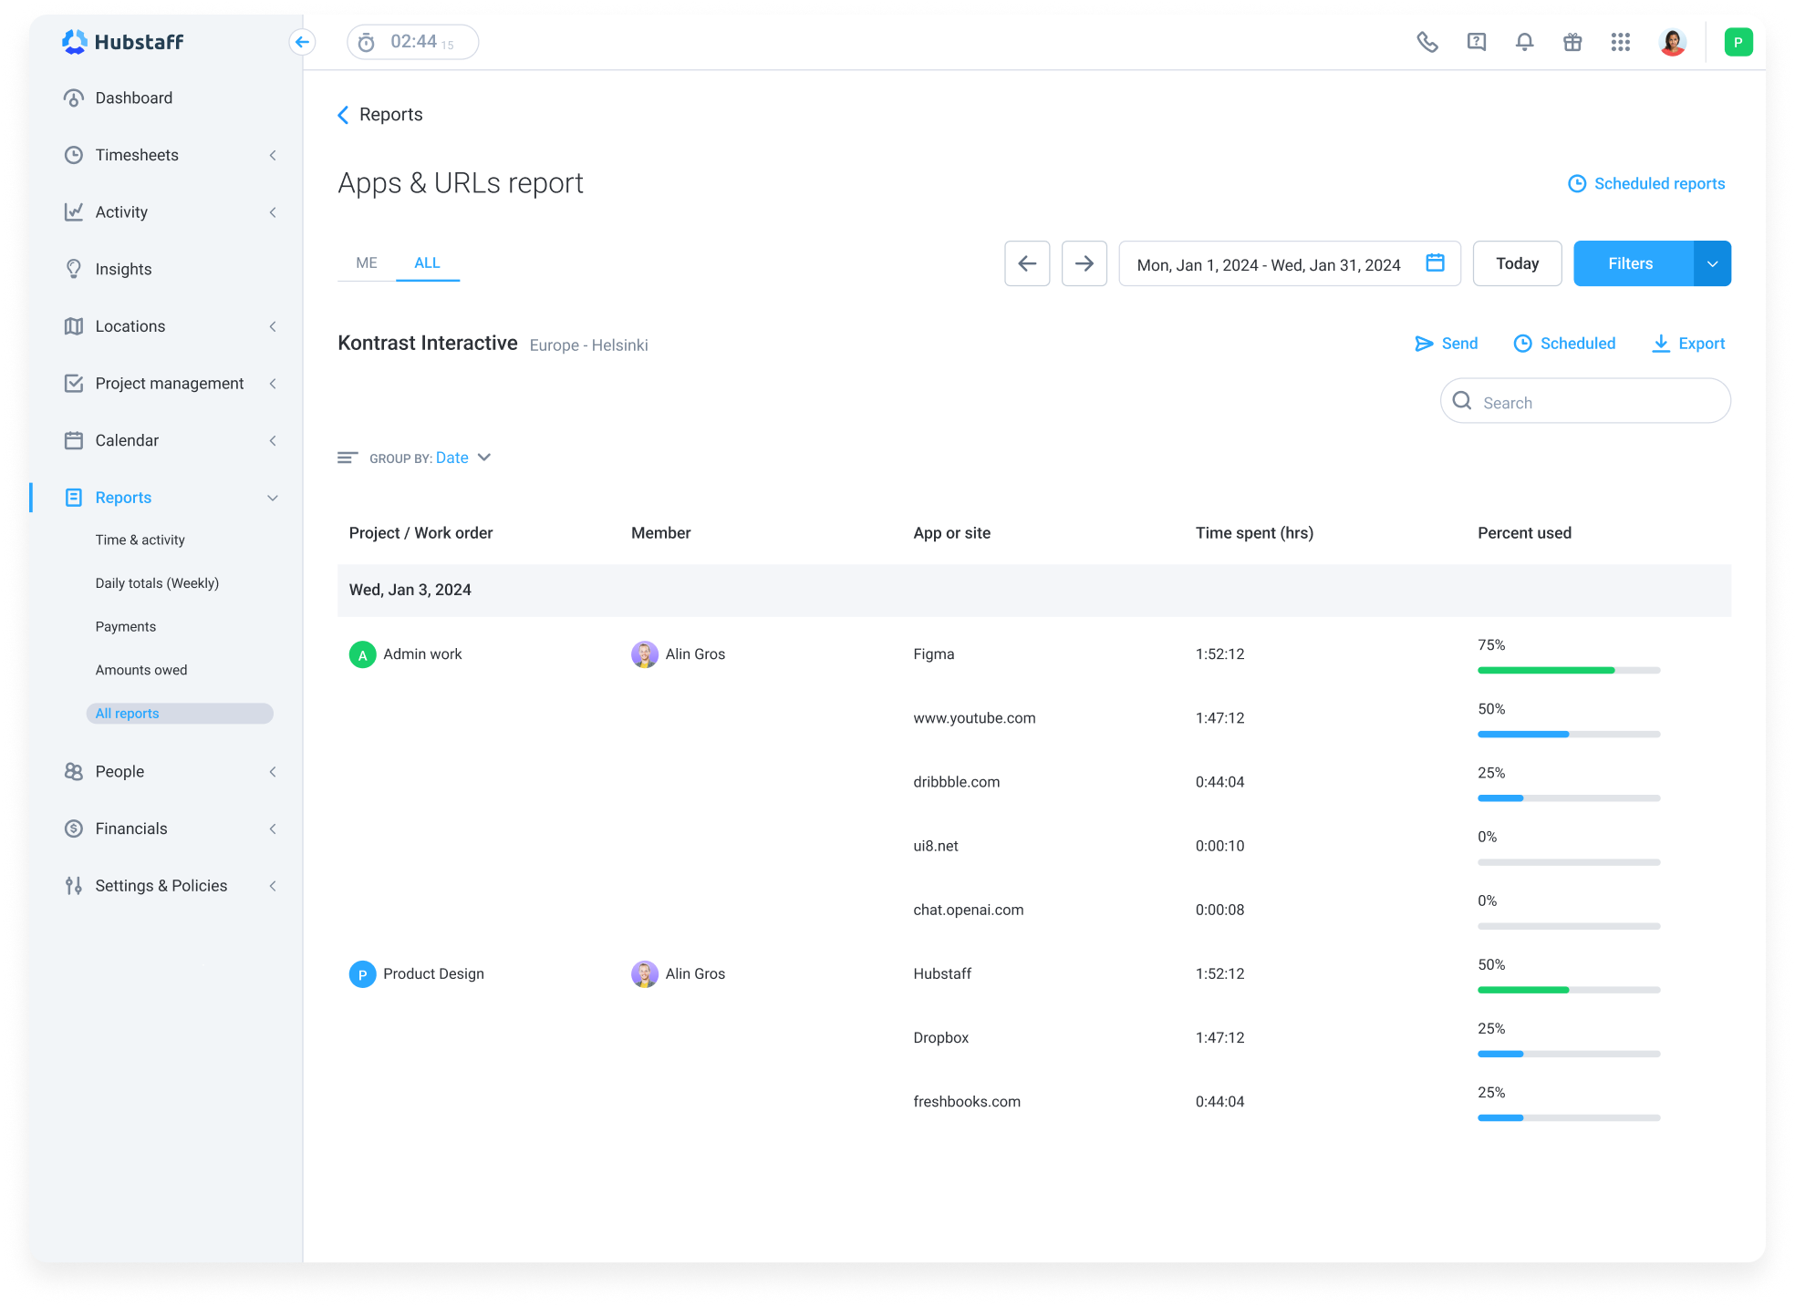This screenshot has height=1307, width=1795.
Task: Click the timer stopwatch showing 02:44
Action: coord(411,41)
